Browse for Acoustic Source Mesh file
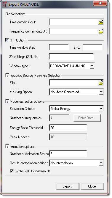The height and width of the screenshot is (198, 112). (x=101, y=83)
